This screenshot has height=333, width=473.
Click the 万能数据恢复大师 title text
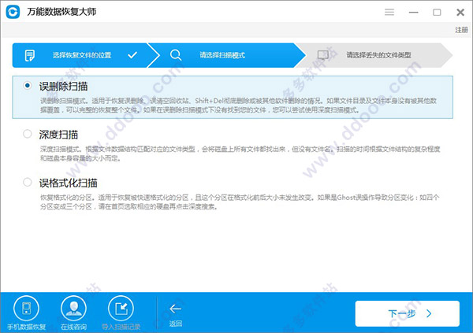pos(61,12)
